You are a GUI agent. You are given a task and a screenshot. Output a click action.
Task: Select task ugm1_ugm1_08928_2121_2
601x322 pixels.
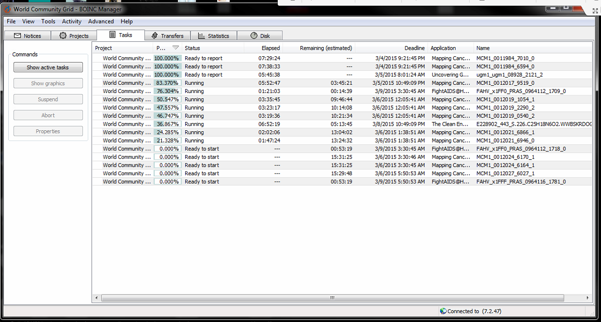[342, 74]
